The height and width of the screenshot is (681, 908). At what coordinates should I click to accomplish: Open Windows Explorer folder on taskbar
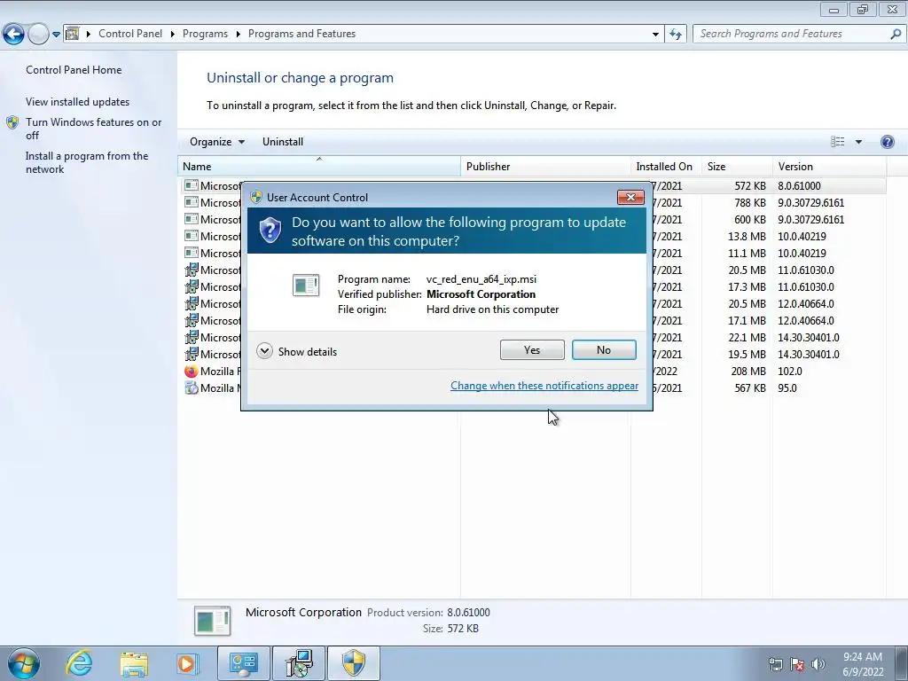coord(134,663)
